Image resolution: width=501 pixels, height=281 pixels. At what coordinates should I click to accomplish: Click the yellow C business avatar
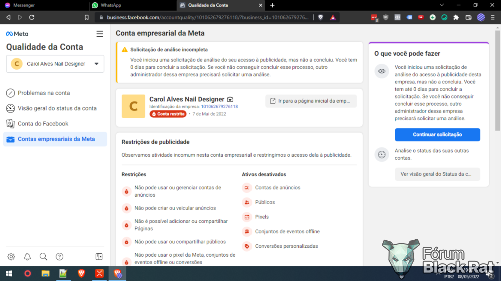tap(133, 106)
